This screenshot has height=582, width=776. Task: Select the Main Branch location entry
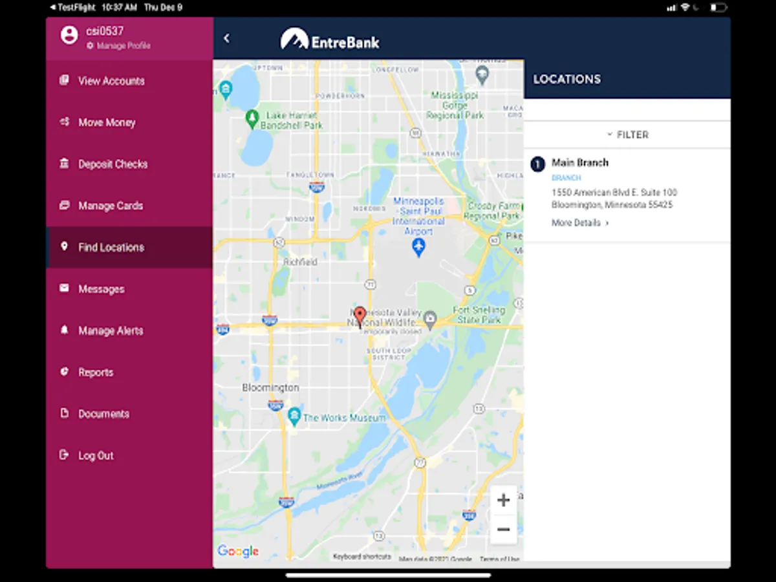(x=627, y=195)
